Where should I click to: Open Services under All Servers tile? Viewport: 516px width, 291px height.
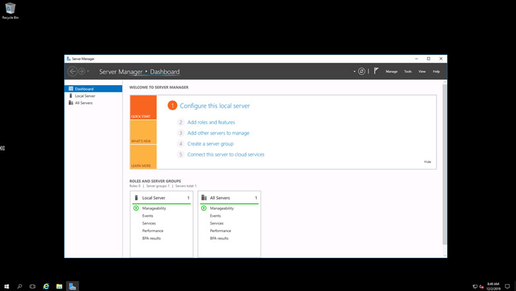(x=216, y=224)
